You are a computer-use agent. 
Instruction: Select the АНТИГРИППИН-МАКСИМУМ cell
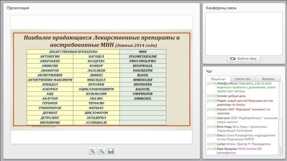(x=50, y=80)
